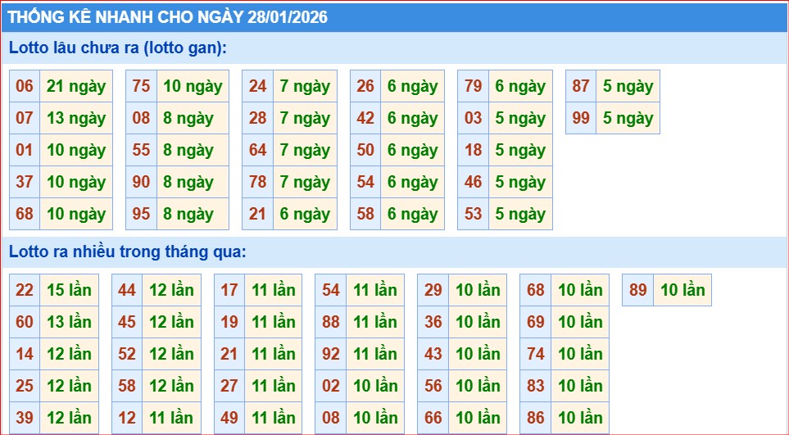789x435 pixels.
Task: Select frequent number 36
Action: 433,322
